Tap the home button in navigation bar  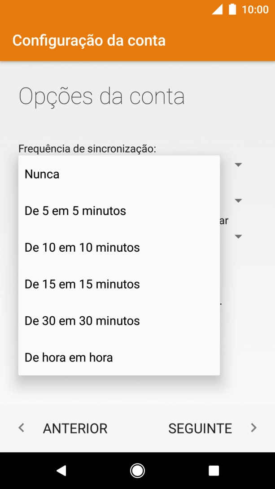tap(137, 470)
